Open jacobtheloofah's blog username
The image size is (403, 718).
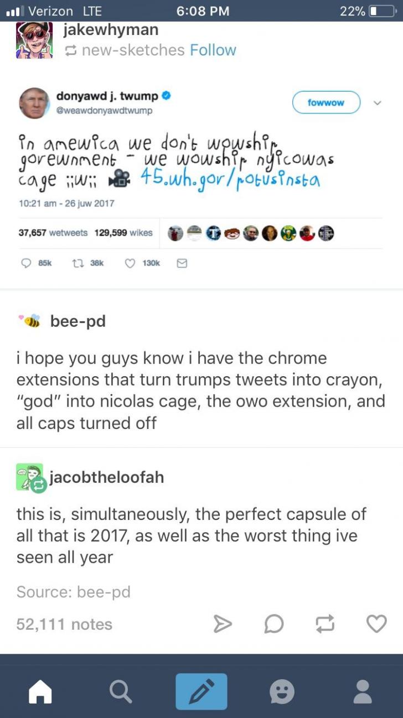tap(107, 477)
